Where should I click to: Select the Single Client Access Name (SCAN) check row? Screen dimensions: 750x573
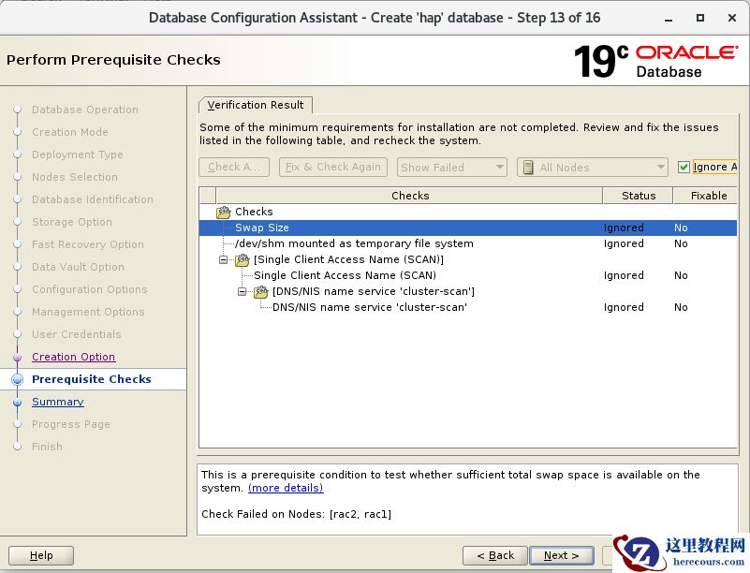468,275
